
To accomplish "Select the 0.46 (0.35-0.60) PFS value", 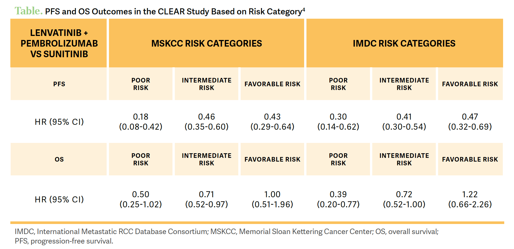I will pos(206,122).
